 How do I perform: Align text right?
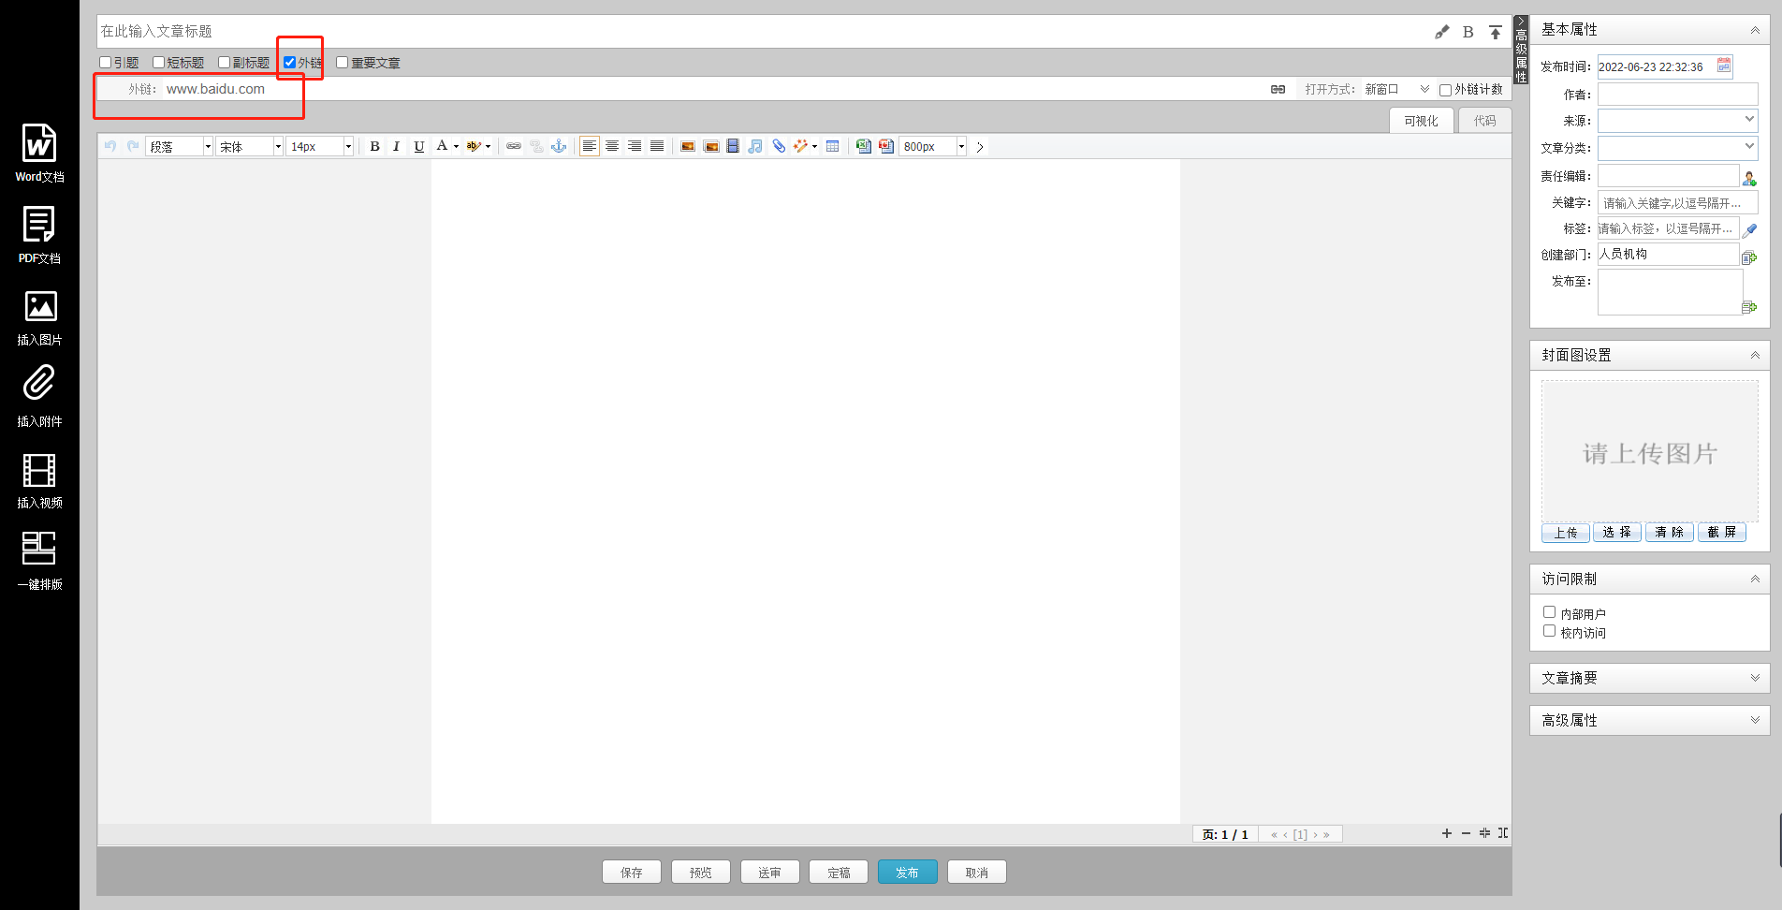coord(635,146)
